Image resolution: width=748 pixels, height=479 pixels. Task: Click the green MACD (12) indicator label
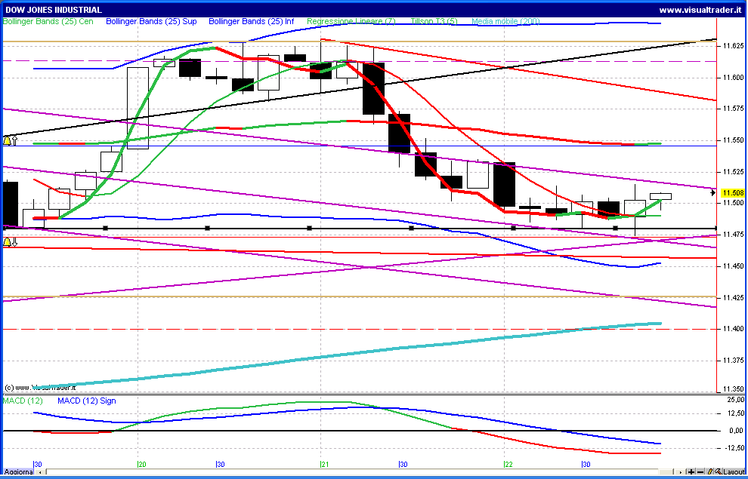click(23, 401)
